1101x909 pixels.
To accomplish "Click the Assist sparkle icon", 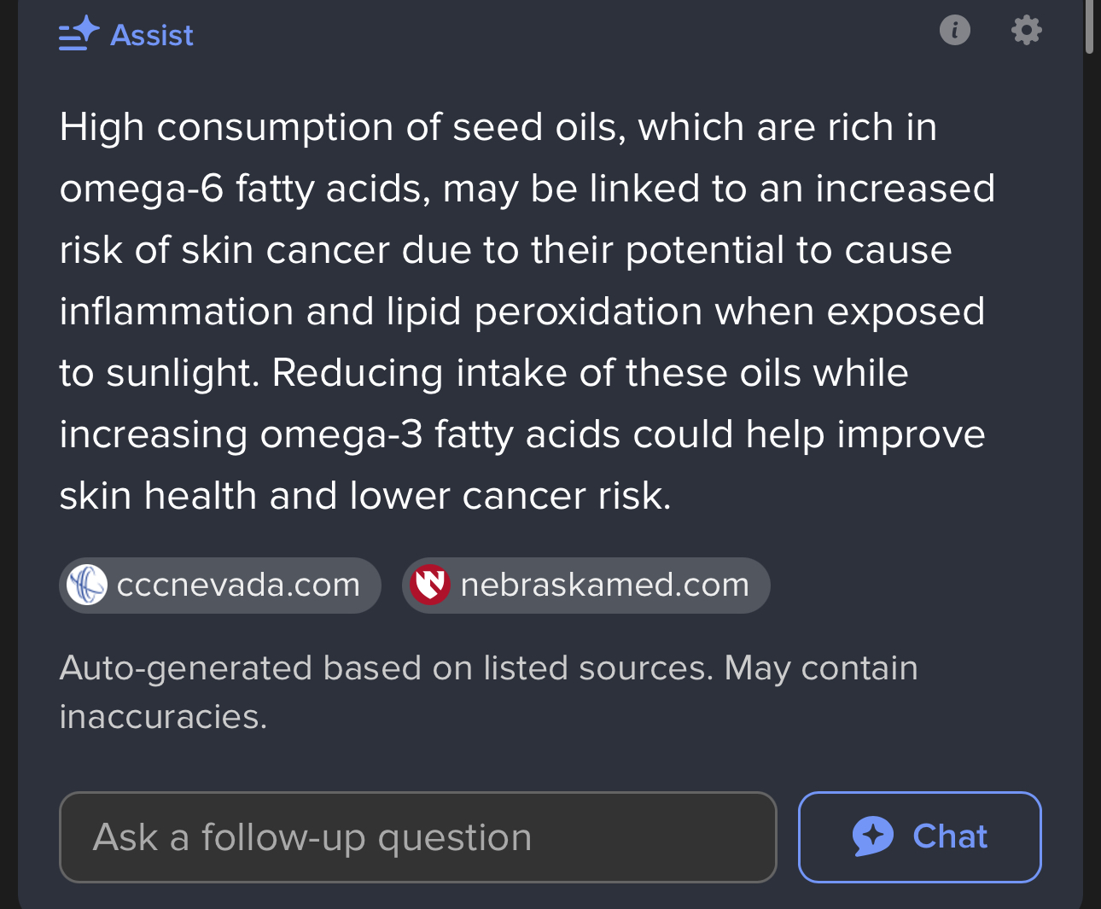I will (79, 34).
